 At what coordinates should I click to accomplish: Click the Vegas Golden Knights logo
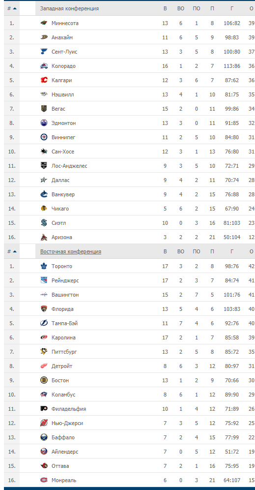click(x=44, y=109)
